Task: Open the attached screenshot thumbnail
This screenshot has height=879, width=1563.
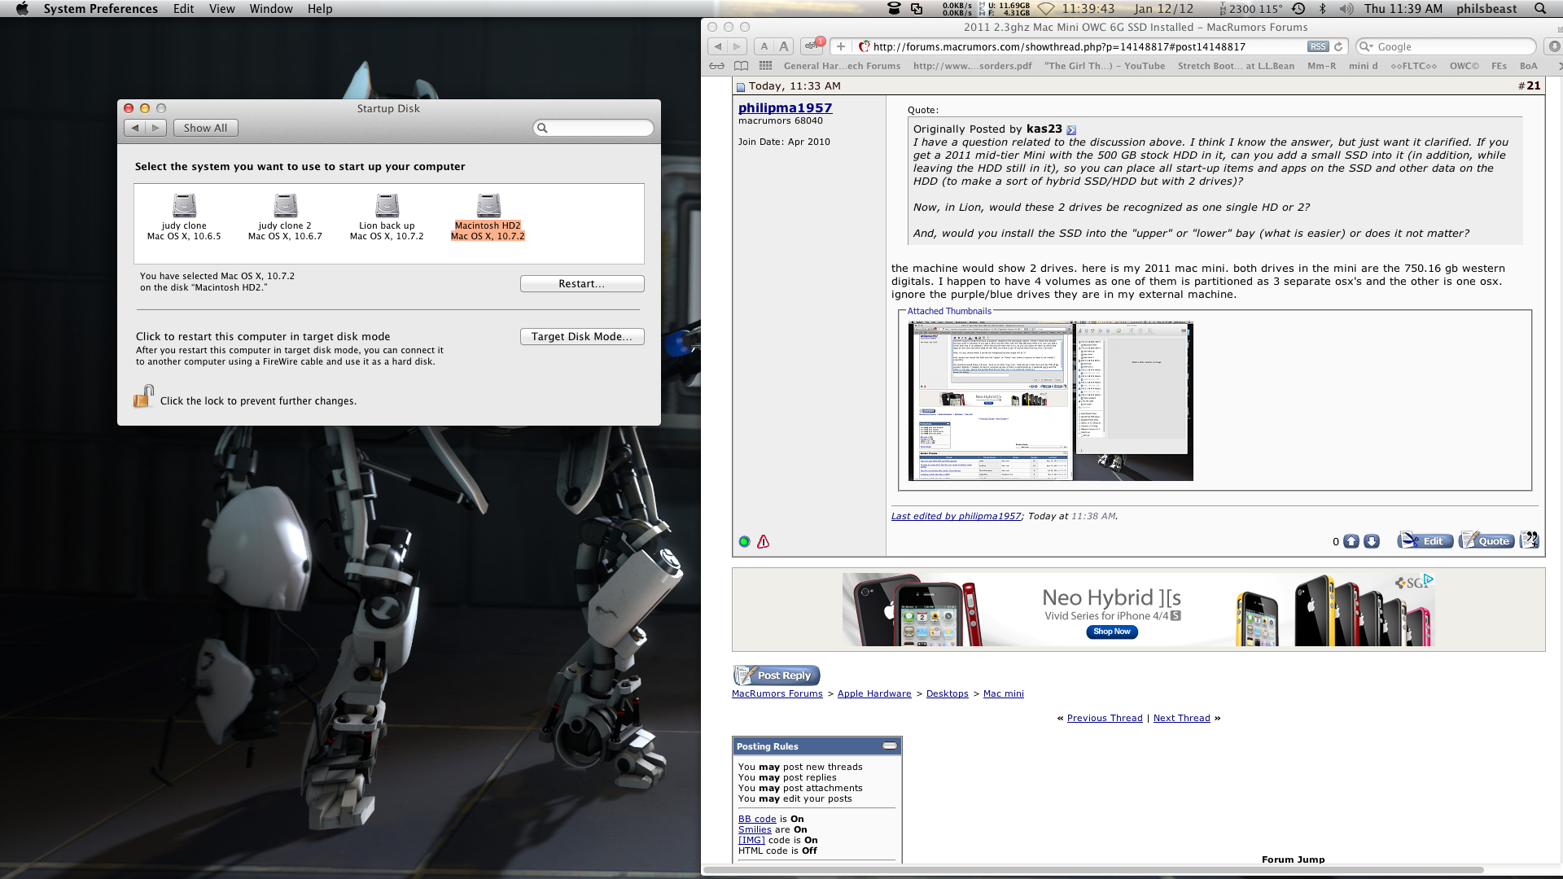Action: click(1050, 400)
